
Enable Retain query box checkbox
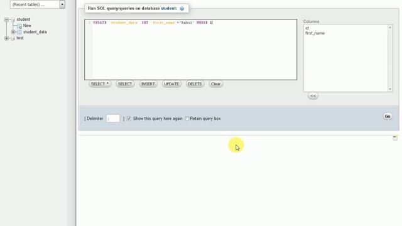tap(187, 119)
